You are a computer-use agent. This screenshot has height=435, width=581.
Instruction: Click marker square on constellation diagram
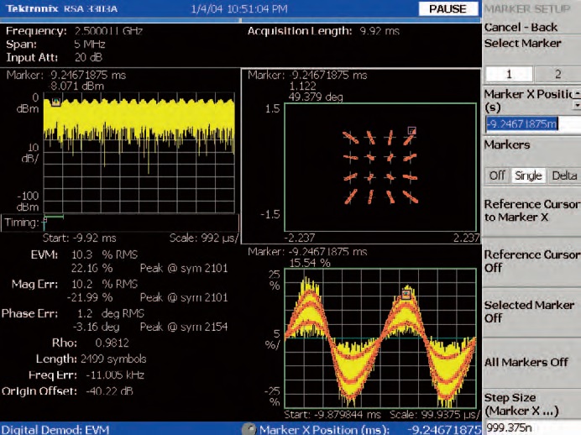pyautogui.click(x=411, y=130)
